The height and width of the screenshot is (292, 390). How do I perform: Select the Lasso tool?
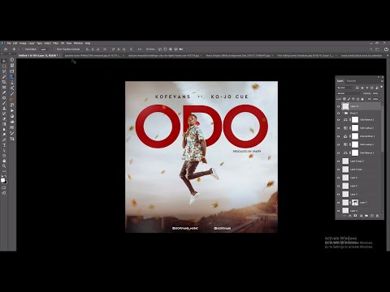4,71
